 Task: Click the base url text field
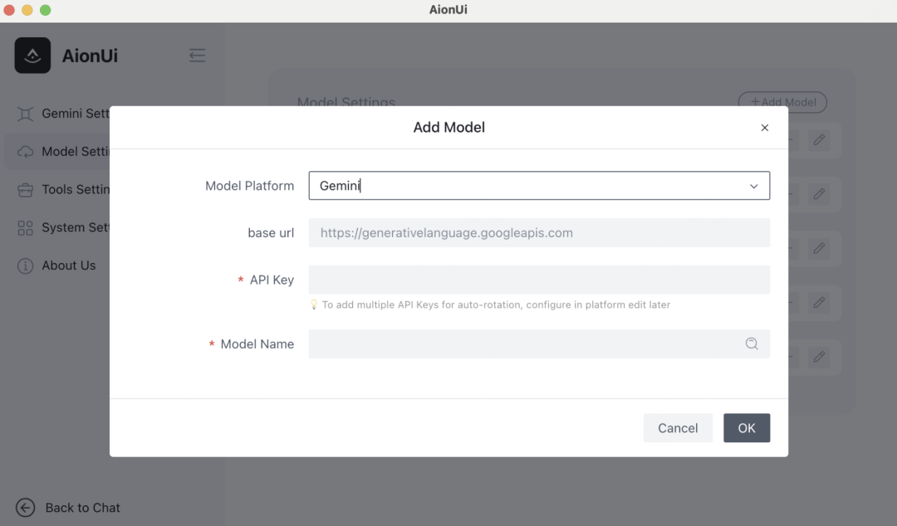pyautogui.click(x=539, y=233)
